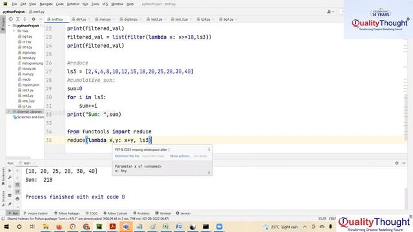
Task: Minimize the Run tool window
Action: (x=404, y=163)
